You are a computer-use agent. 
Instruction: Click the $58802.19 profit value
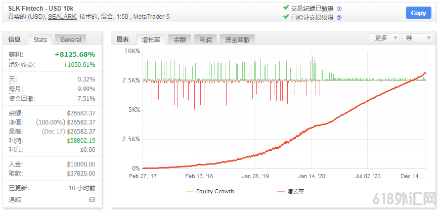81,141
